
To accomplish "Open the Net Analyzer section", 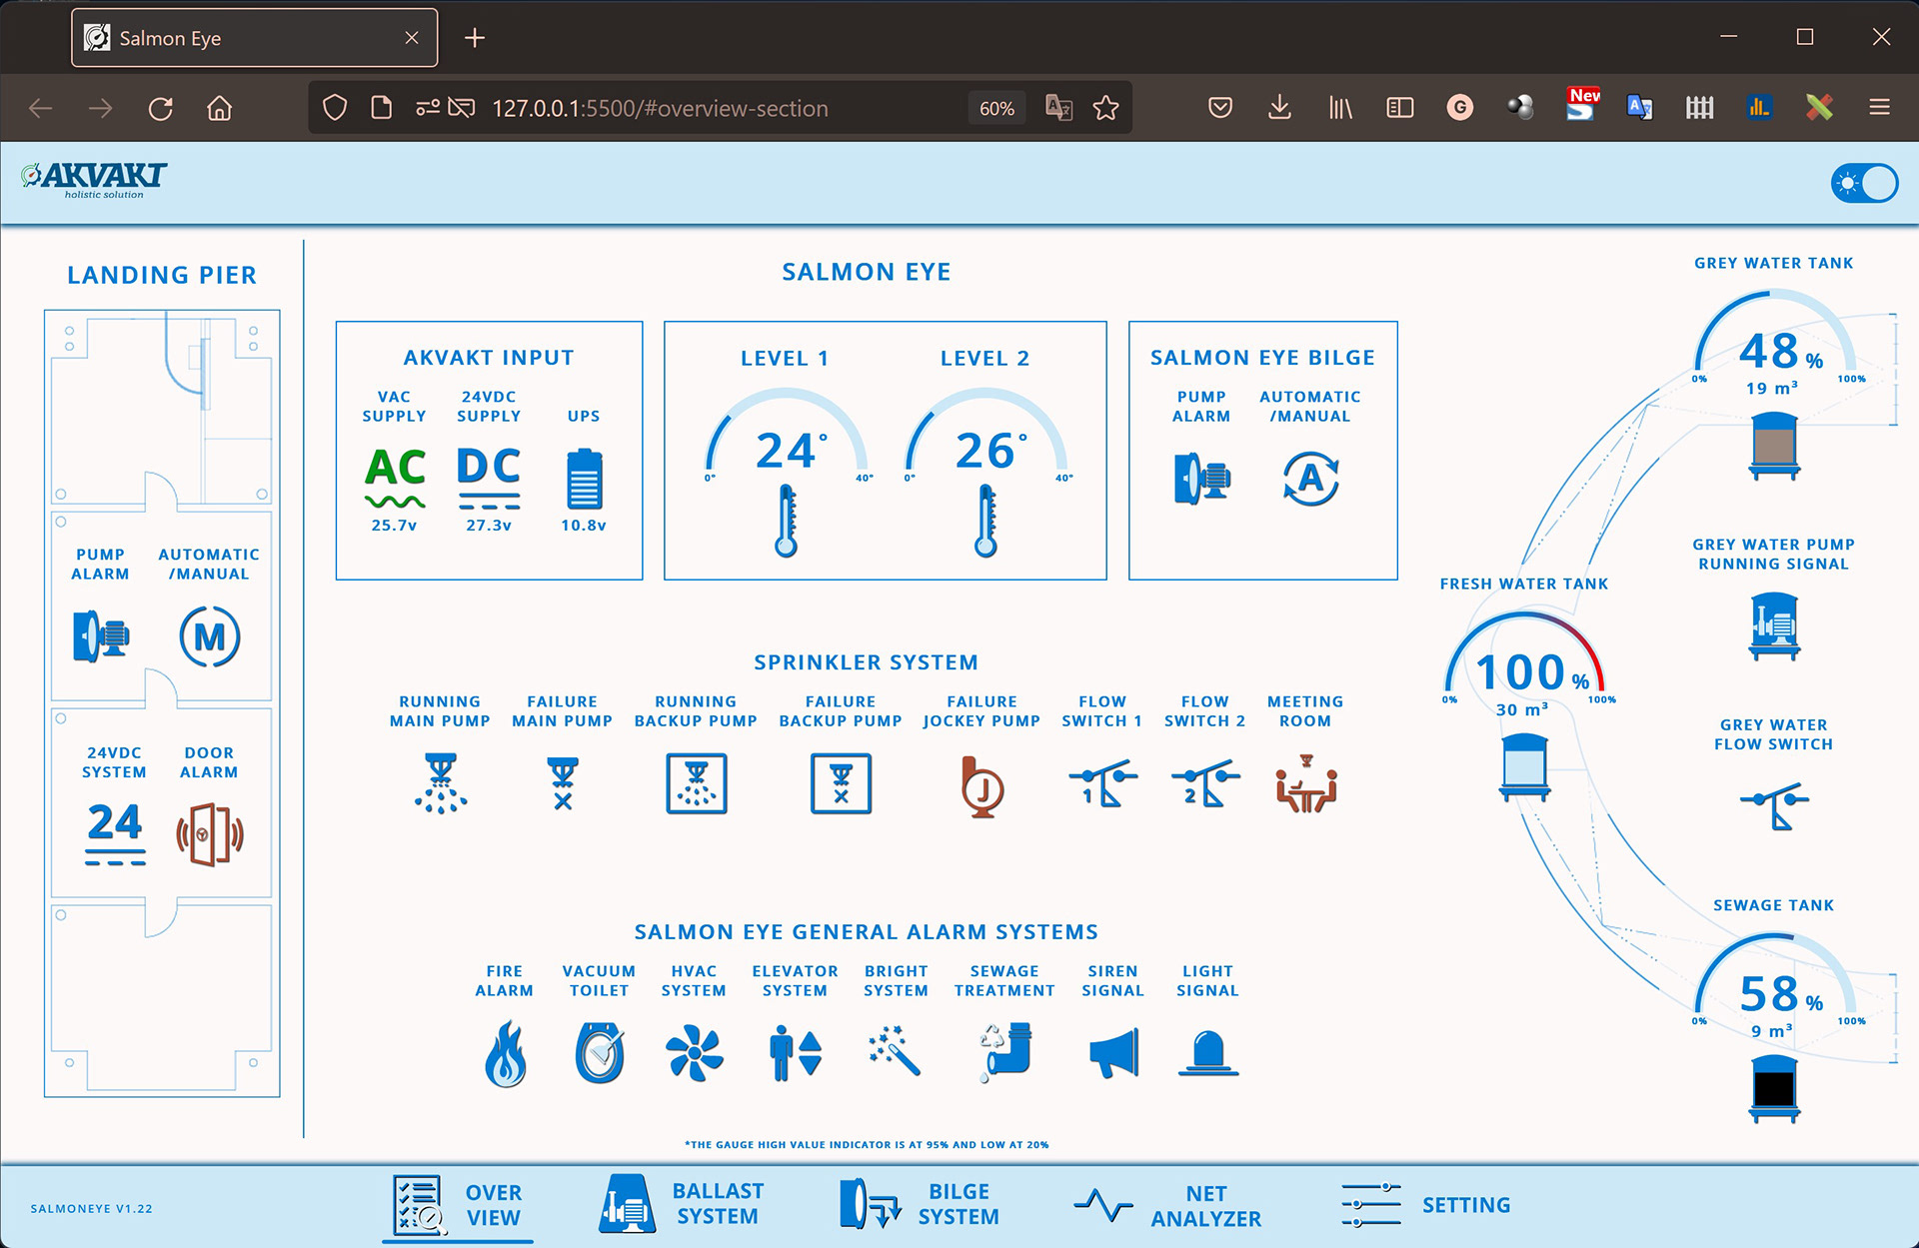I will click(1167, 1206).
